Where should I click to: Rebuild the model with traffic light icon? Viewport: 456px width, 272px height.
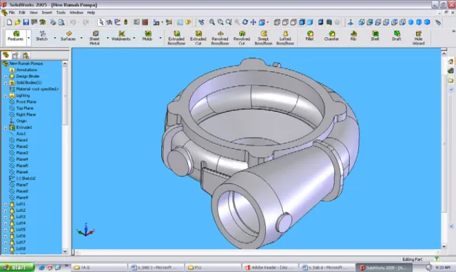tap(126, 22)
